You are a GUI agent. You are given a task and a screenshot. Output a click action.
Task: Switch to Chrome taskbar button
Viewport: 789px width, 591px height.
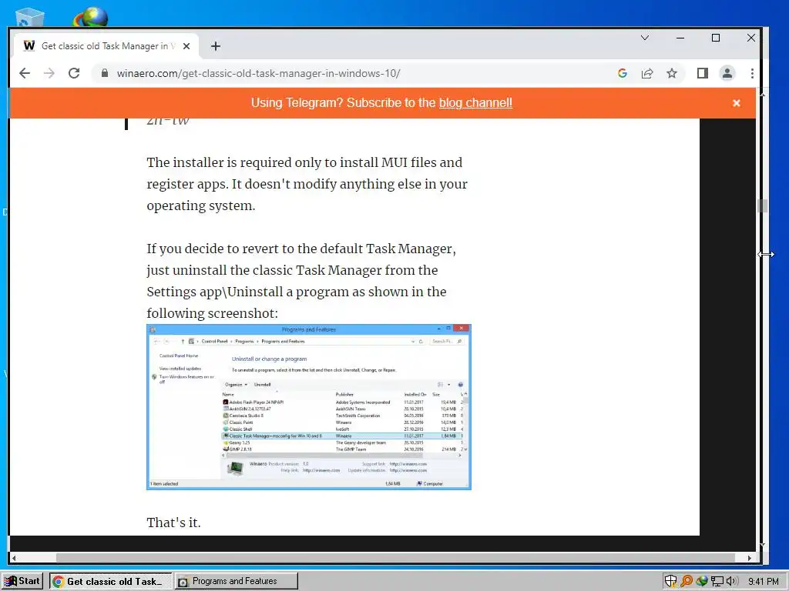(x=110, y=582)
